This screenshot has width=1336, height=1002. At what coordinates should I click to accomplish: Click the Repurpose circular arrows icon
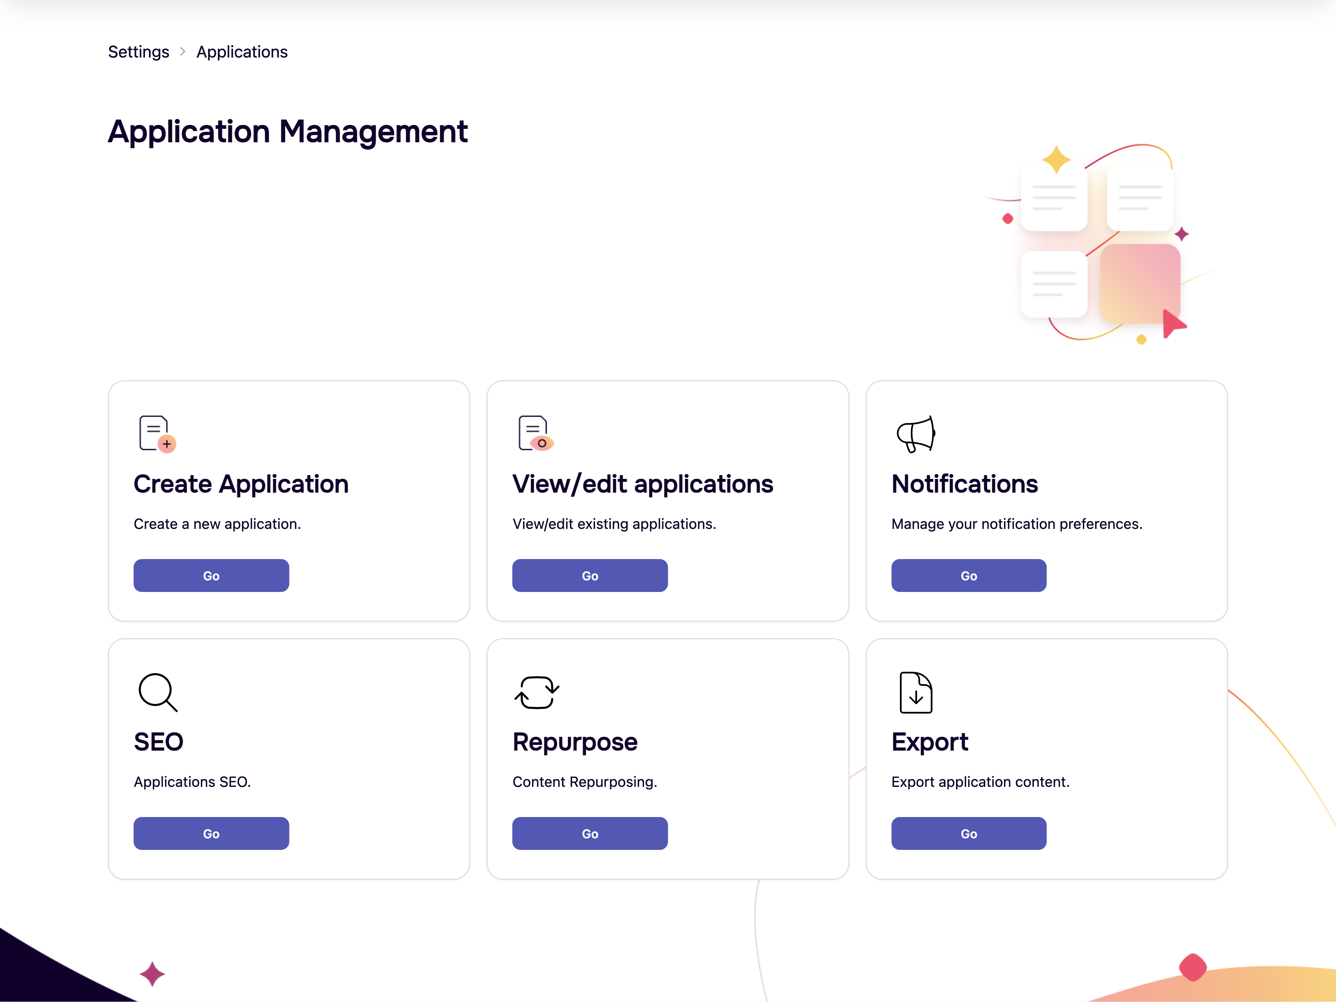pos(537,693)
